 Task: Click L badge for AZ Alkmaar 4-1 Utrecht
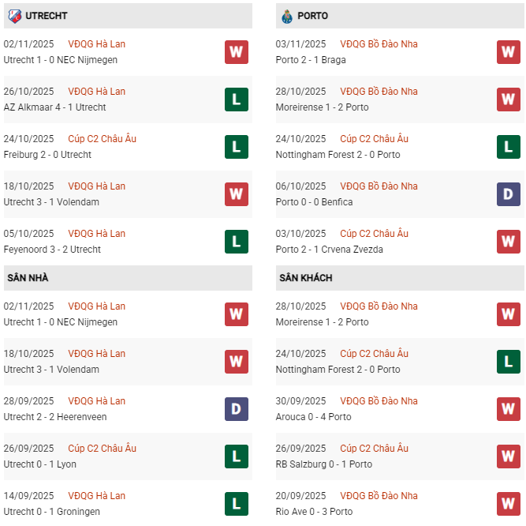pos(236,100)
